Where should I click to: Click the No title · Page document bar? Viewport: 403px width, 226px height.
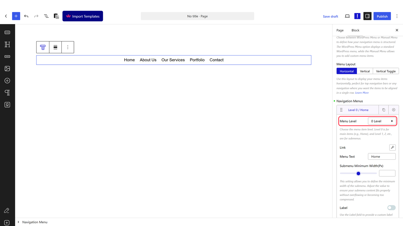[x=197, y=16]
